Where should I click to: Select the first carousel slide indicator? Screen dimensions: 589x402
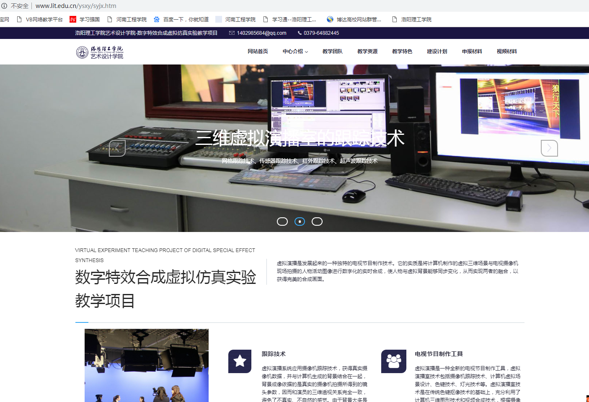[282, 222]
